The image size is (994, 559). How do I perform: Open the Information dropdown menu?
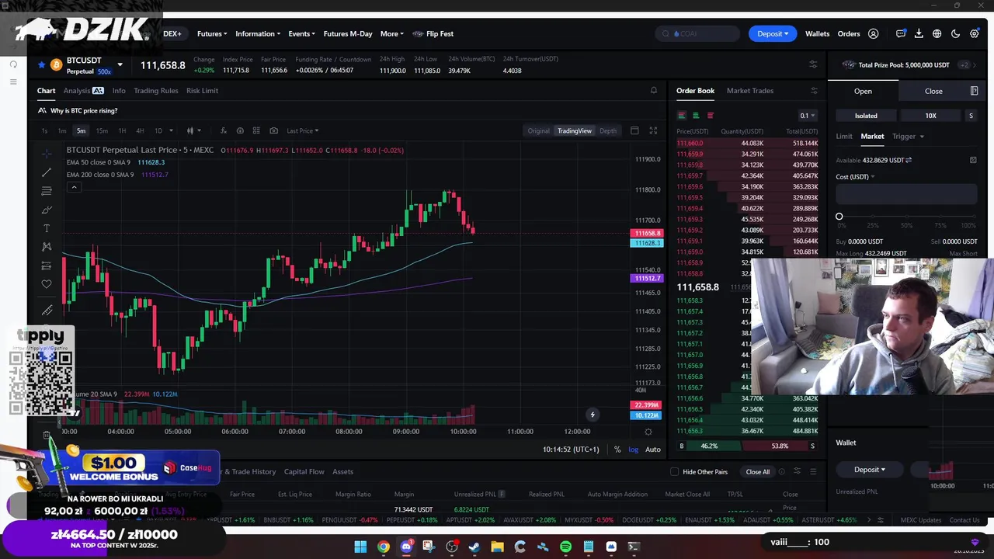258,34
